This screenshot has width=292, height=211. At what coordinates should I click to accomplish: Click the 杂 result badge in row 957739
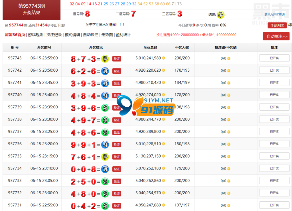(x=105, y=108)
